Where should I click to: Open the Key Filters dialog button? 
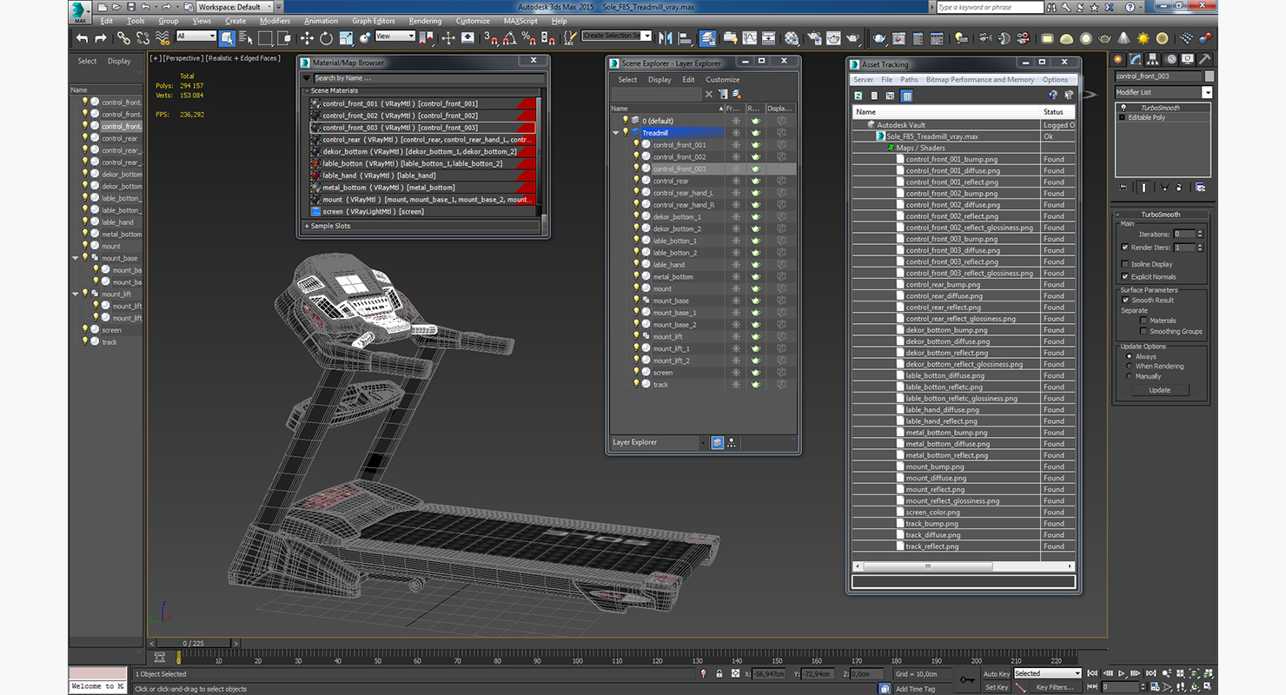[x=1055, y=687]
